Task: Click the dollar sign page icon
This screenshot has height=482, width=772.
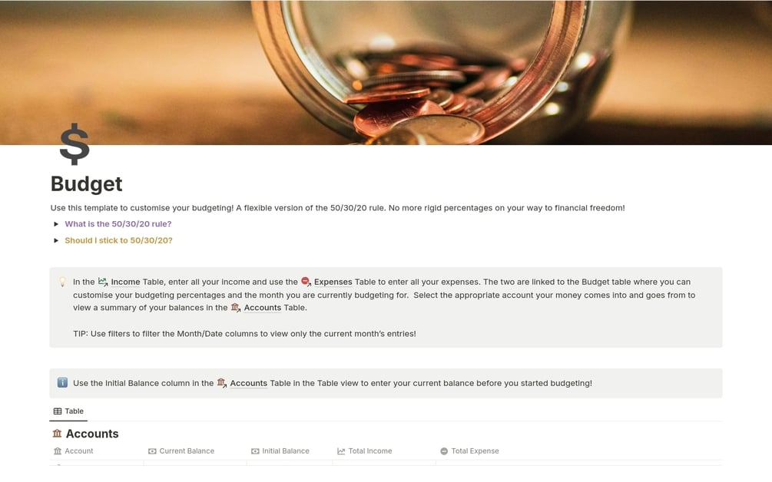Action: (x=75, y=144)
